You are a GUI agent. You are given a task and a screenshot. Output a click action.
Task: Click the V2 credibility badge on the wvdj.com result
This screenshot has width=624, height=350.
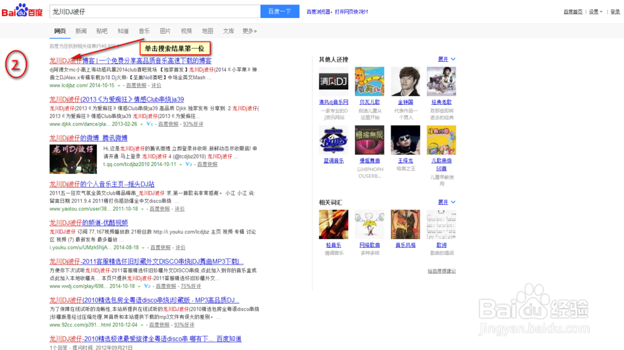[147, 286]
